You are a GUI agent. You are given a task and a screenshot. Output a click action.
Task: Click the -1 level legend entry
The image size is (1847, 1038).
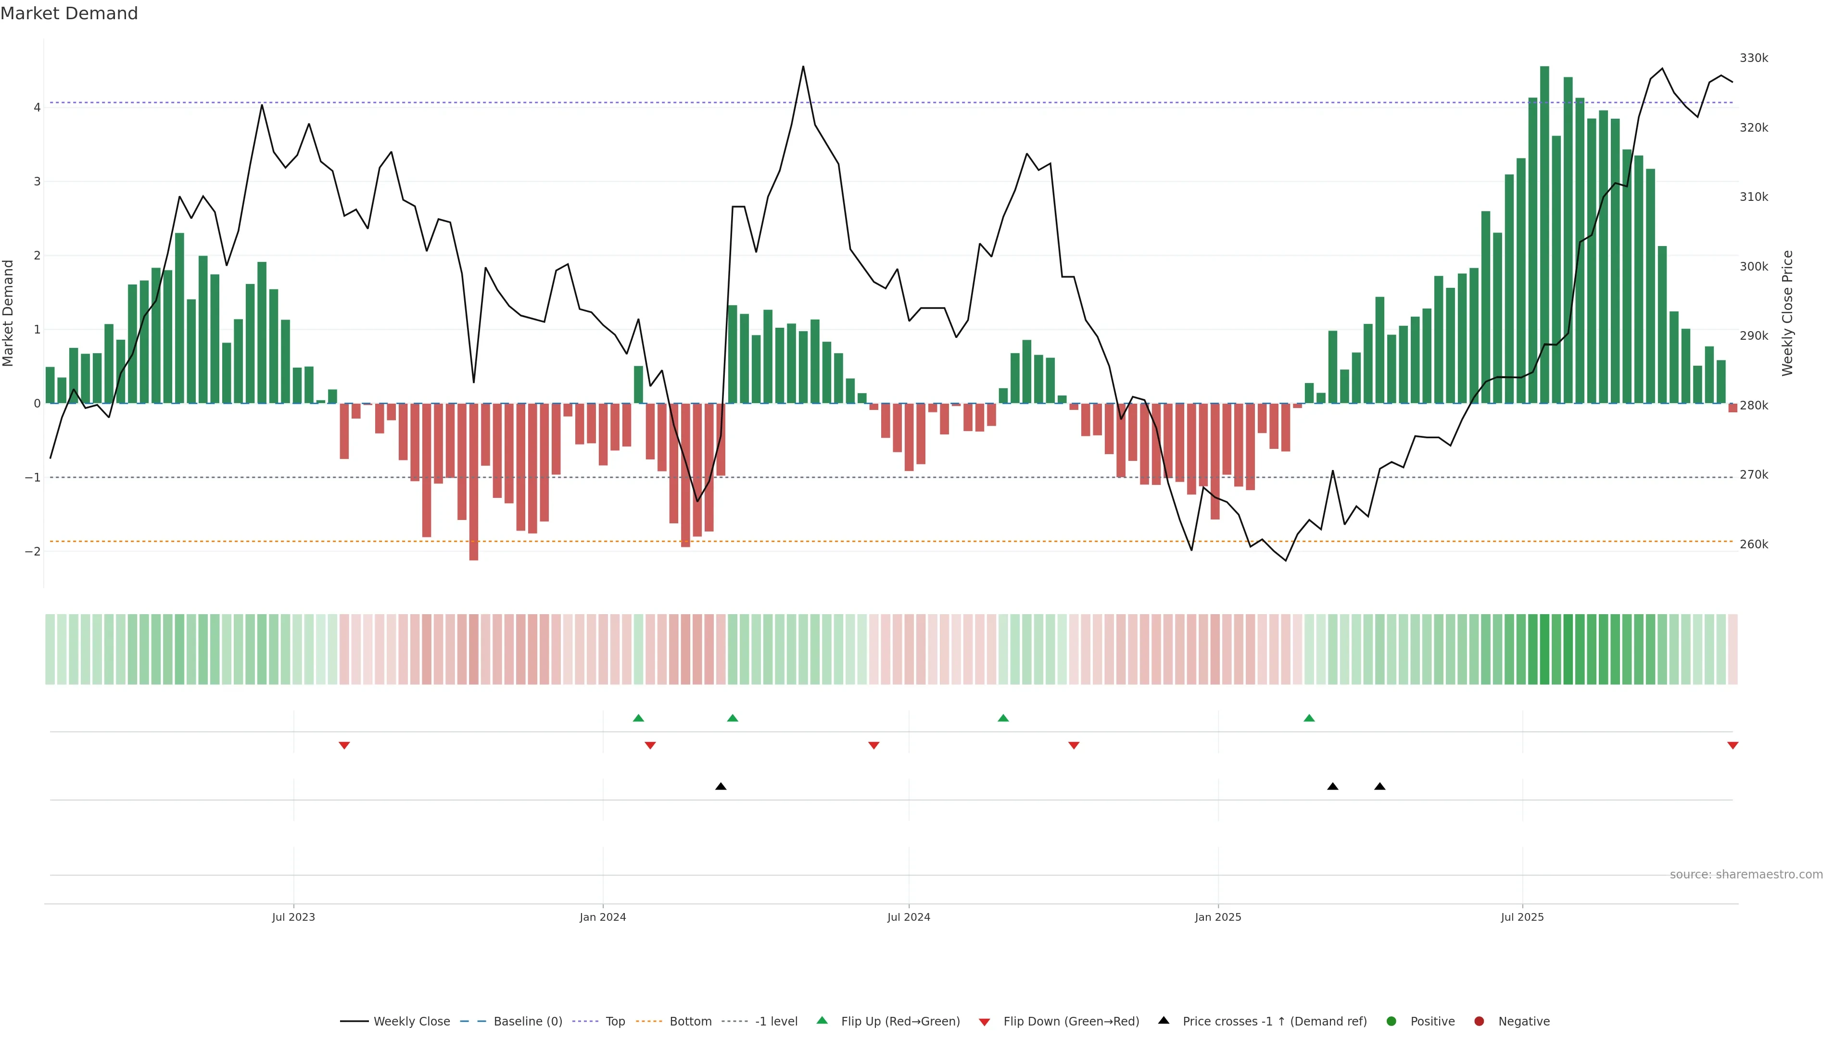point(776,1021)
